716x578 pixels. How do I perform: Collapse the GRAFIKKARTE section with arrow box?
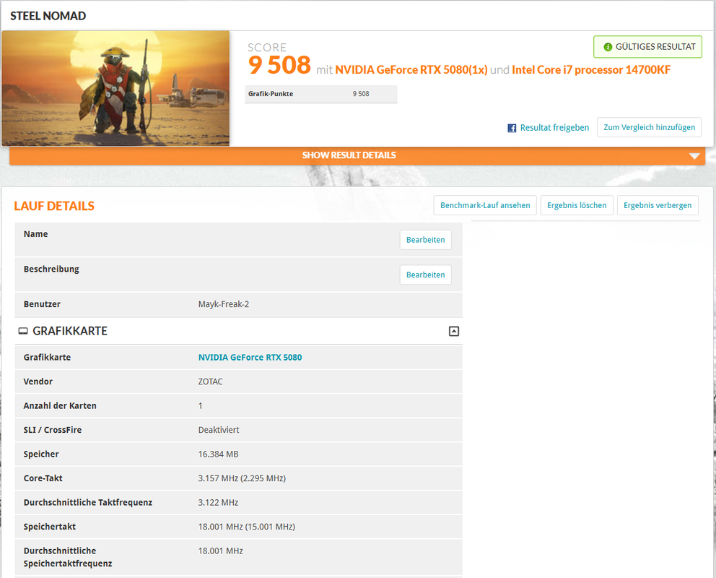pos(454,331)
